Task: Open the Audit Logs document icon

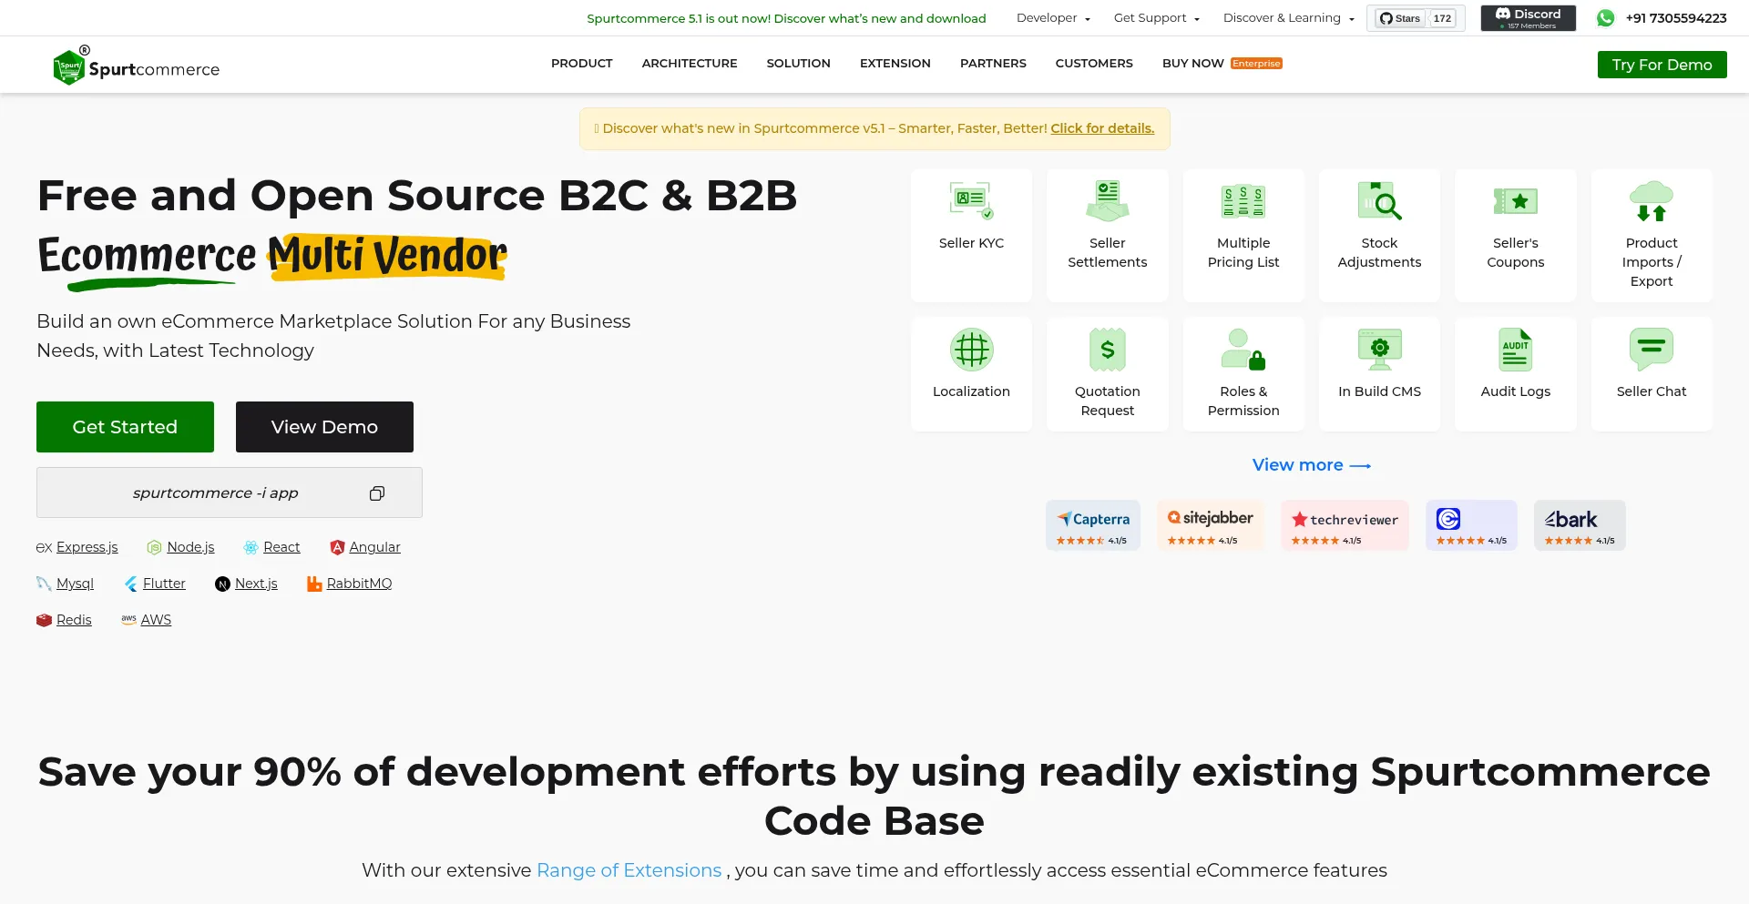Action: point(1515,350)
